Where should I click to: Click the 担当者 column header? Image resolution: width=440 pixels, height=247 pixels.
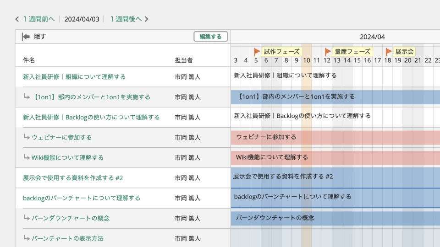[184, 60]
